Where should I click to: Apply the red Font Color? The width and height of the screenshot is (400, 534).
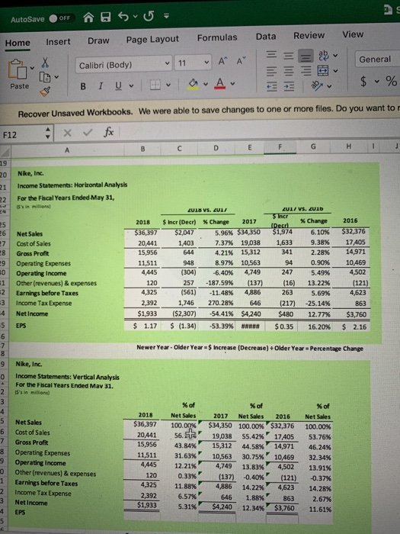[x=220, y=83]
